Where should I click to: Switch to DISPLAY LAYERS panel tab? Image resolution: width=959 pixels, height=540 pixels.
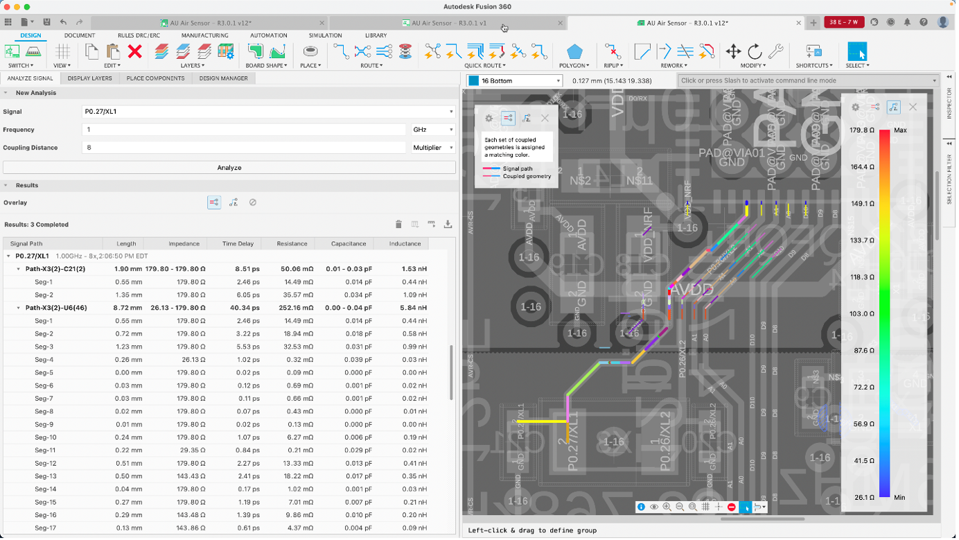pyautogui.click(x=89, y=78)
